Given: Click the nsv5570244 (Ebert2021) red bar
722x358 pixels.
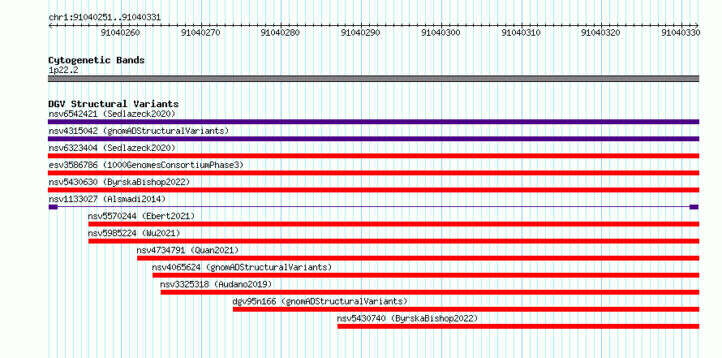Looking at the screenshot, I should click(393, 224).
